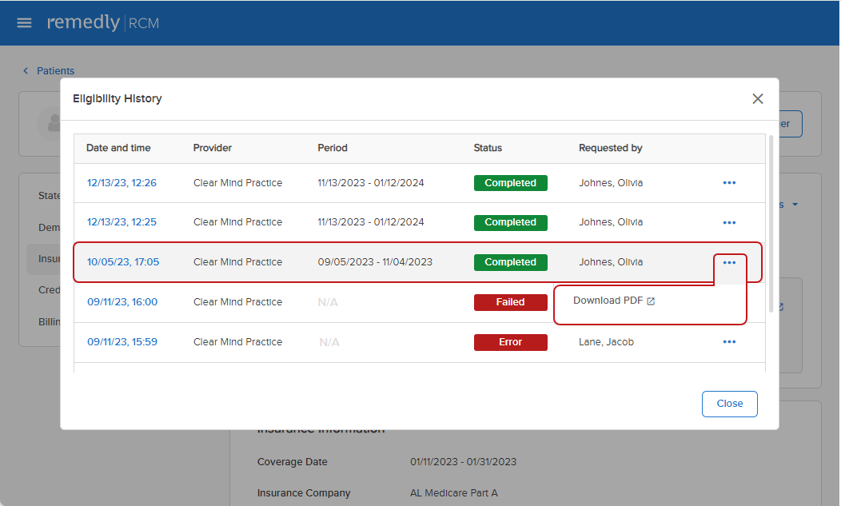Open options for 12/13/23, 12:26 entry
This screenshot has height=506, width=841.
(x=728, y=183)
